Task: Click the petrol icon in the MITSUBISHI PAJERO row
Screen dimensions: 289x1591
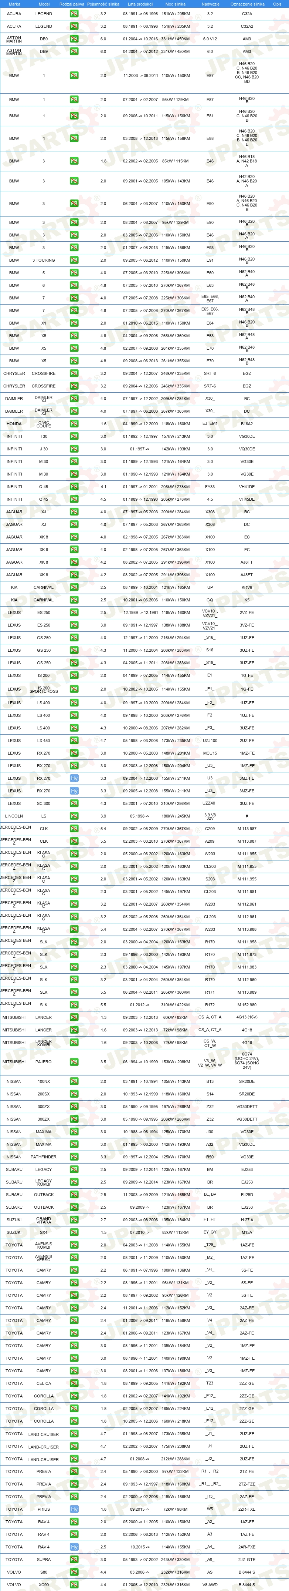Action: click(x=74, y=1062)
